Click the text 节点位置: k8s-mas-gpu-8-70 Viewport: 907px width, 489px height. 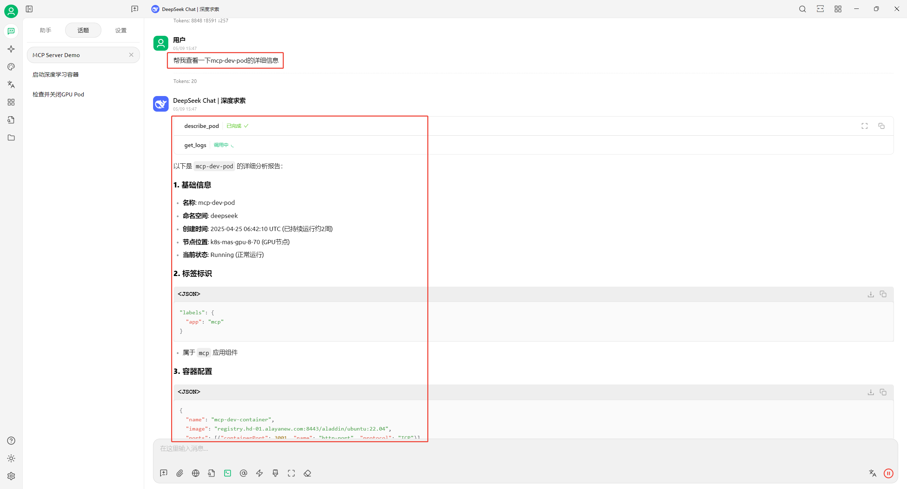click(221, 242)
